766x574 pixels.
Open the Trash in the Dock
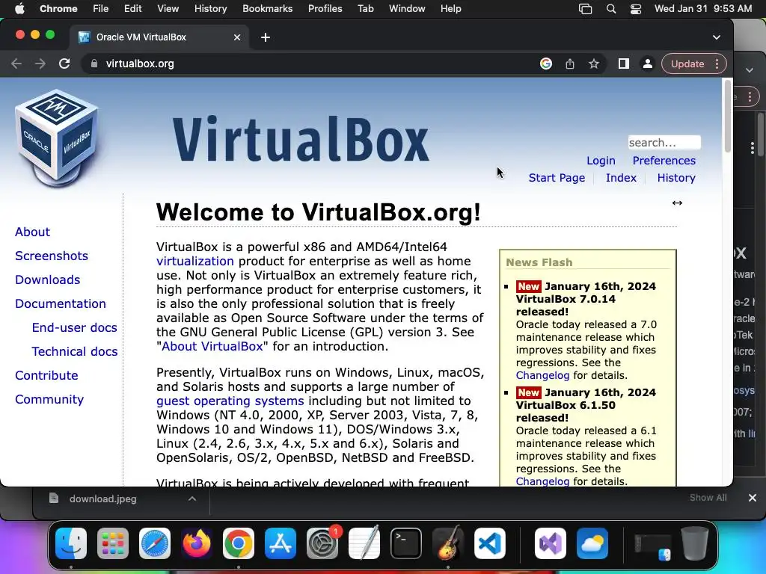[695, 543]
